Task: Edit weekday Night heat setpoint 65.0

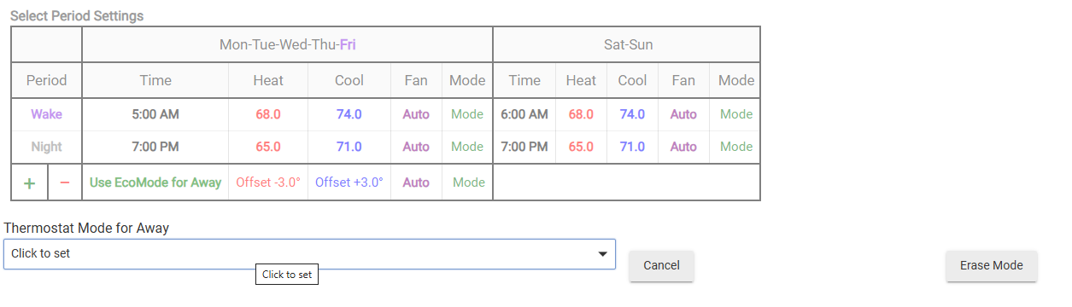Action: 268,147
